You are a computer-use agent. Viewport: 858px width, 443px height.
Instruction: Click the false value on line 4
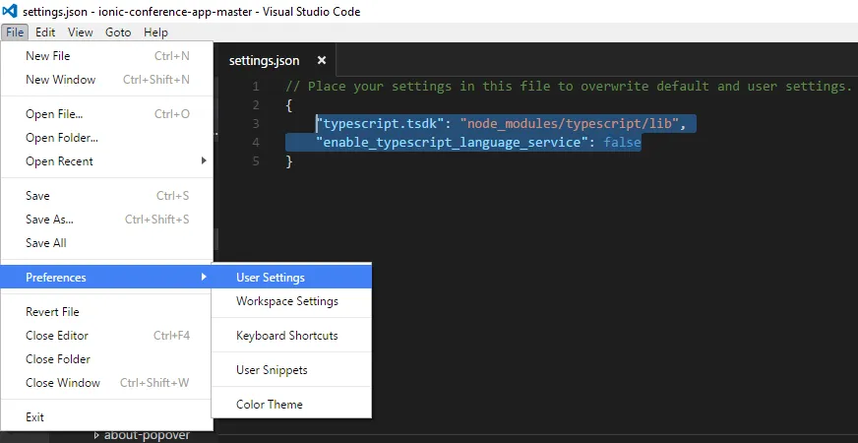pyautogui.click(x=622, y=143)
